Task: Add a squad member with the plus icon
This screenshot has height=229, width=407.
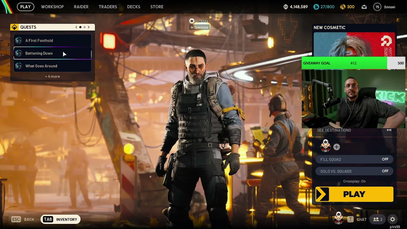Action: tap(337, 147)
